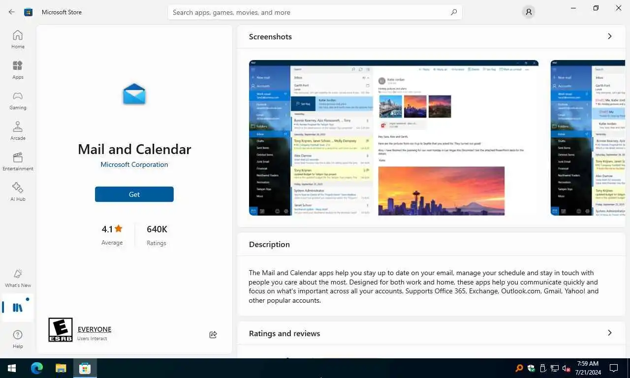Click the Screenshots section heading
The image size is (630, 378).
pos(270,36)
